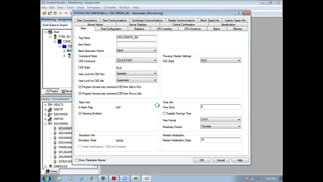Click the Time Zone input field
Screen dimensions: 323x182
221,107
